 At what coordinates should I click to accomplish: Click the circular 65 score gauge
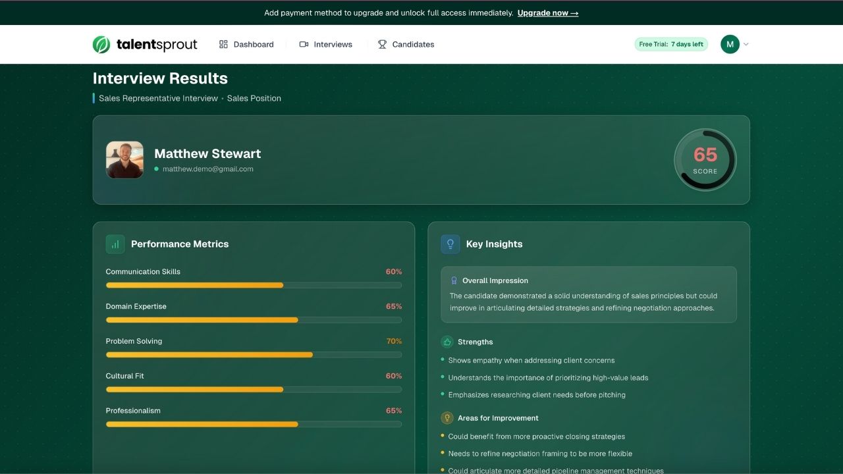pyautogui.click(x=705, y=160)
